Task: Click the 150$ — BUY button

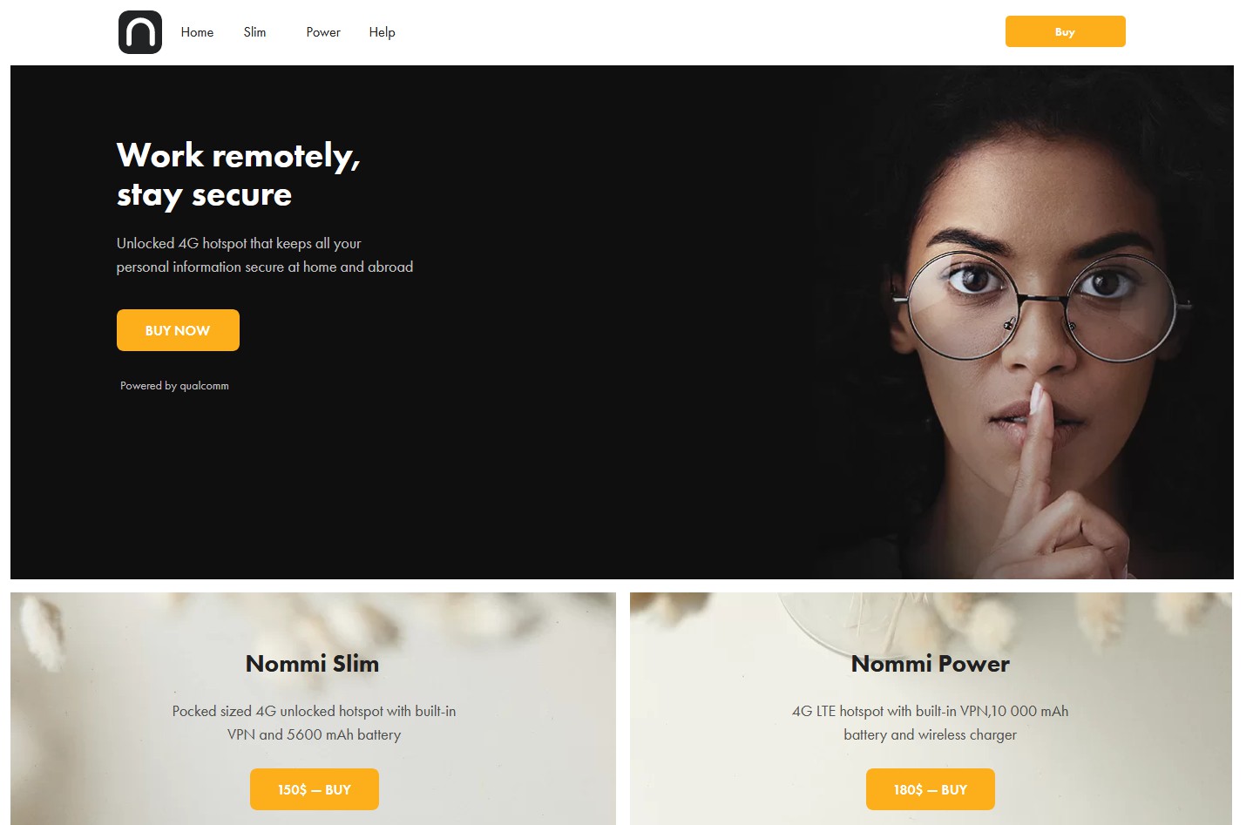Action: [x=315, y=789]
